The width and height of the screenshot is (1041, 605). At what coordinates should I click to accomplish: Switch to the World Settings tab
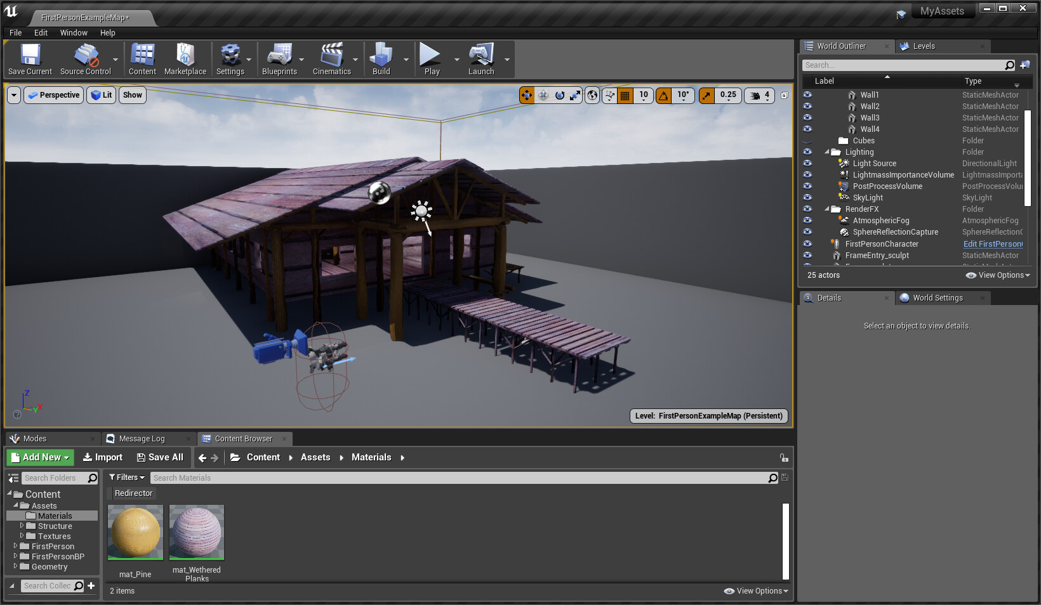pos(937,298)
